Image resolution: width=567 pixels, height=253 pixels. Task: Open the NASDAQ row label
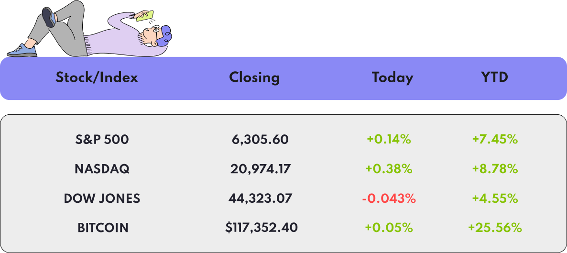pyautogui.click(x=102, y=169)
